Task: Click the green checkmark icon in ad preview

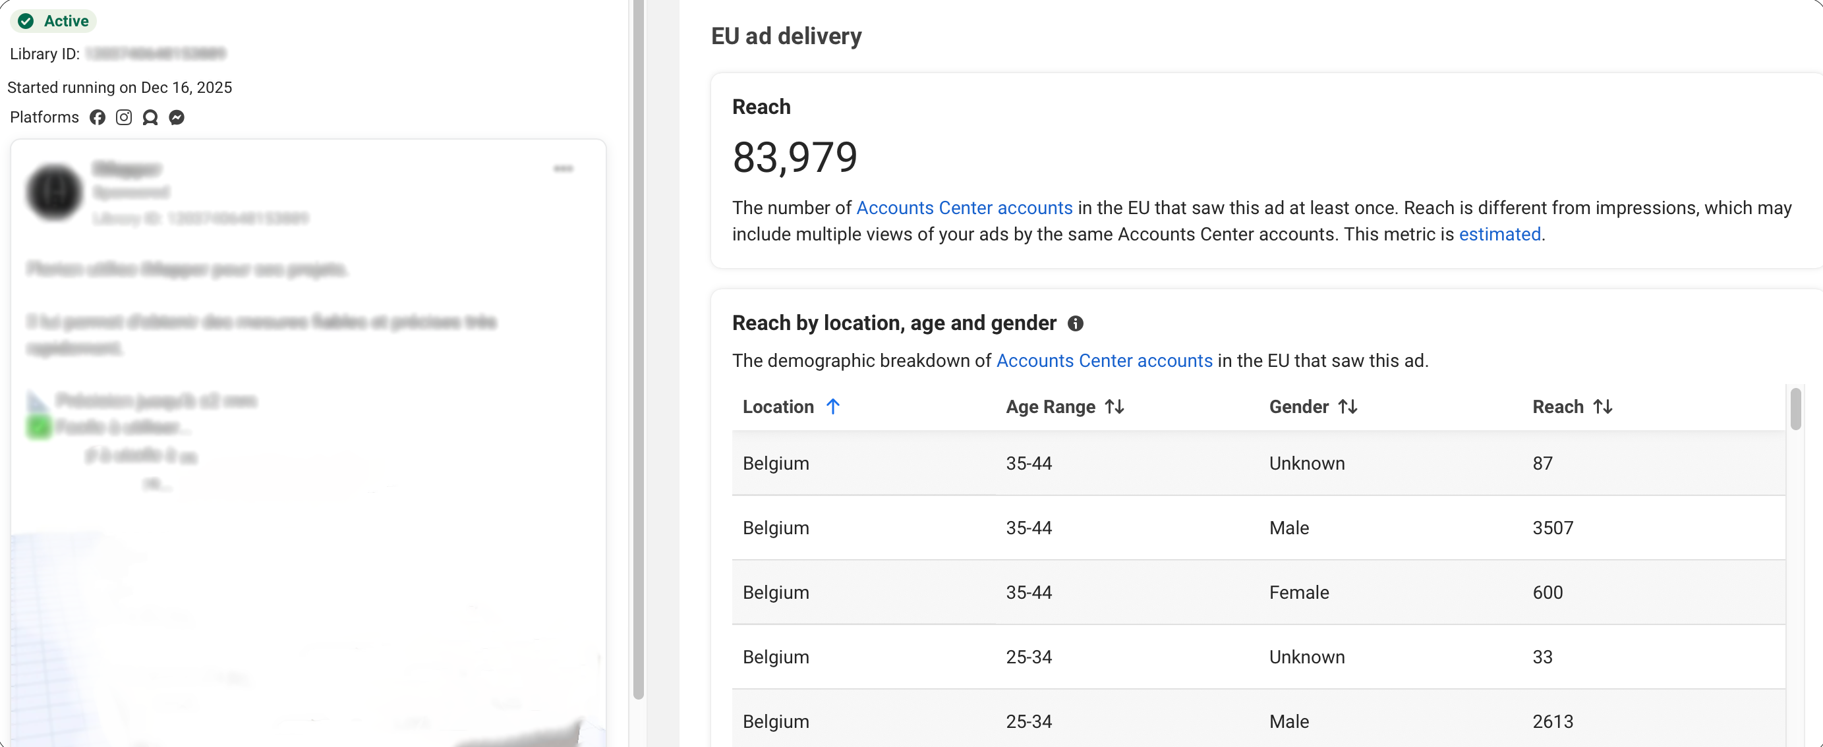Action: point(40,427)
